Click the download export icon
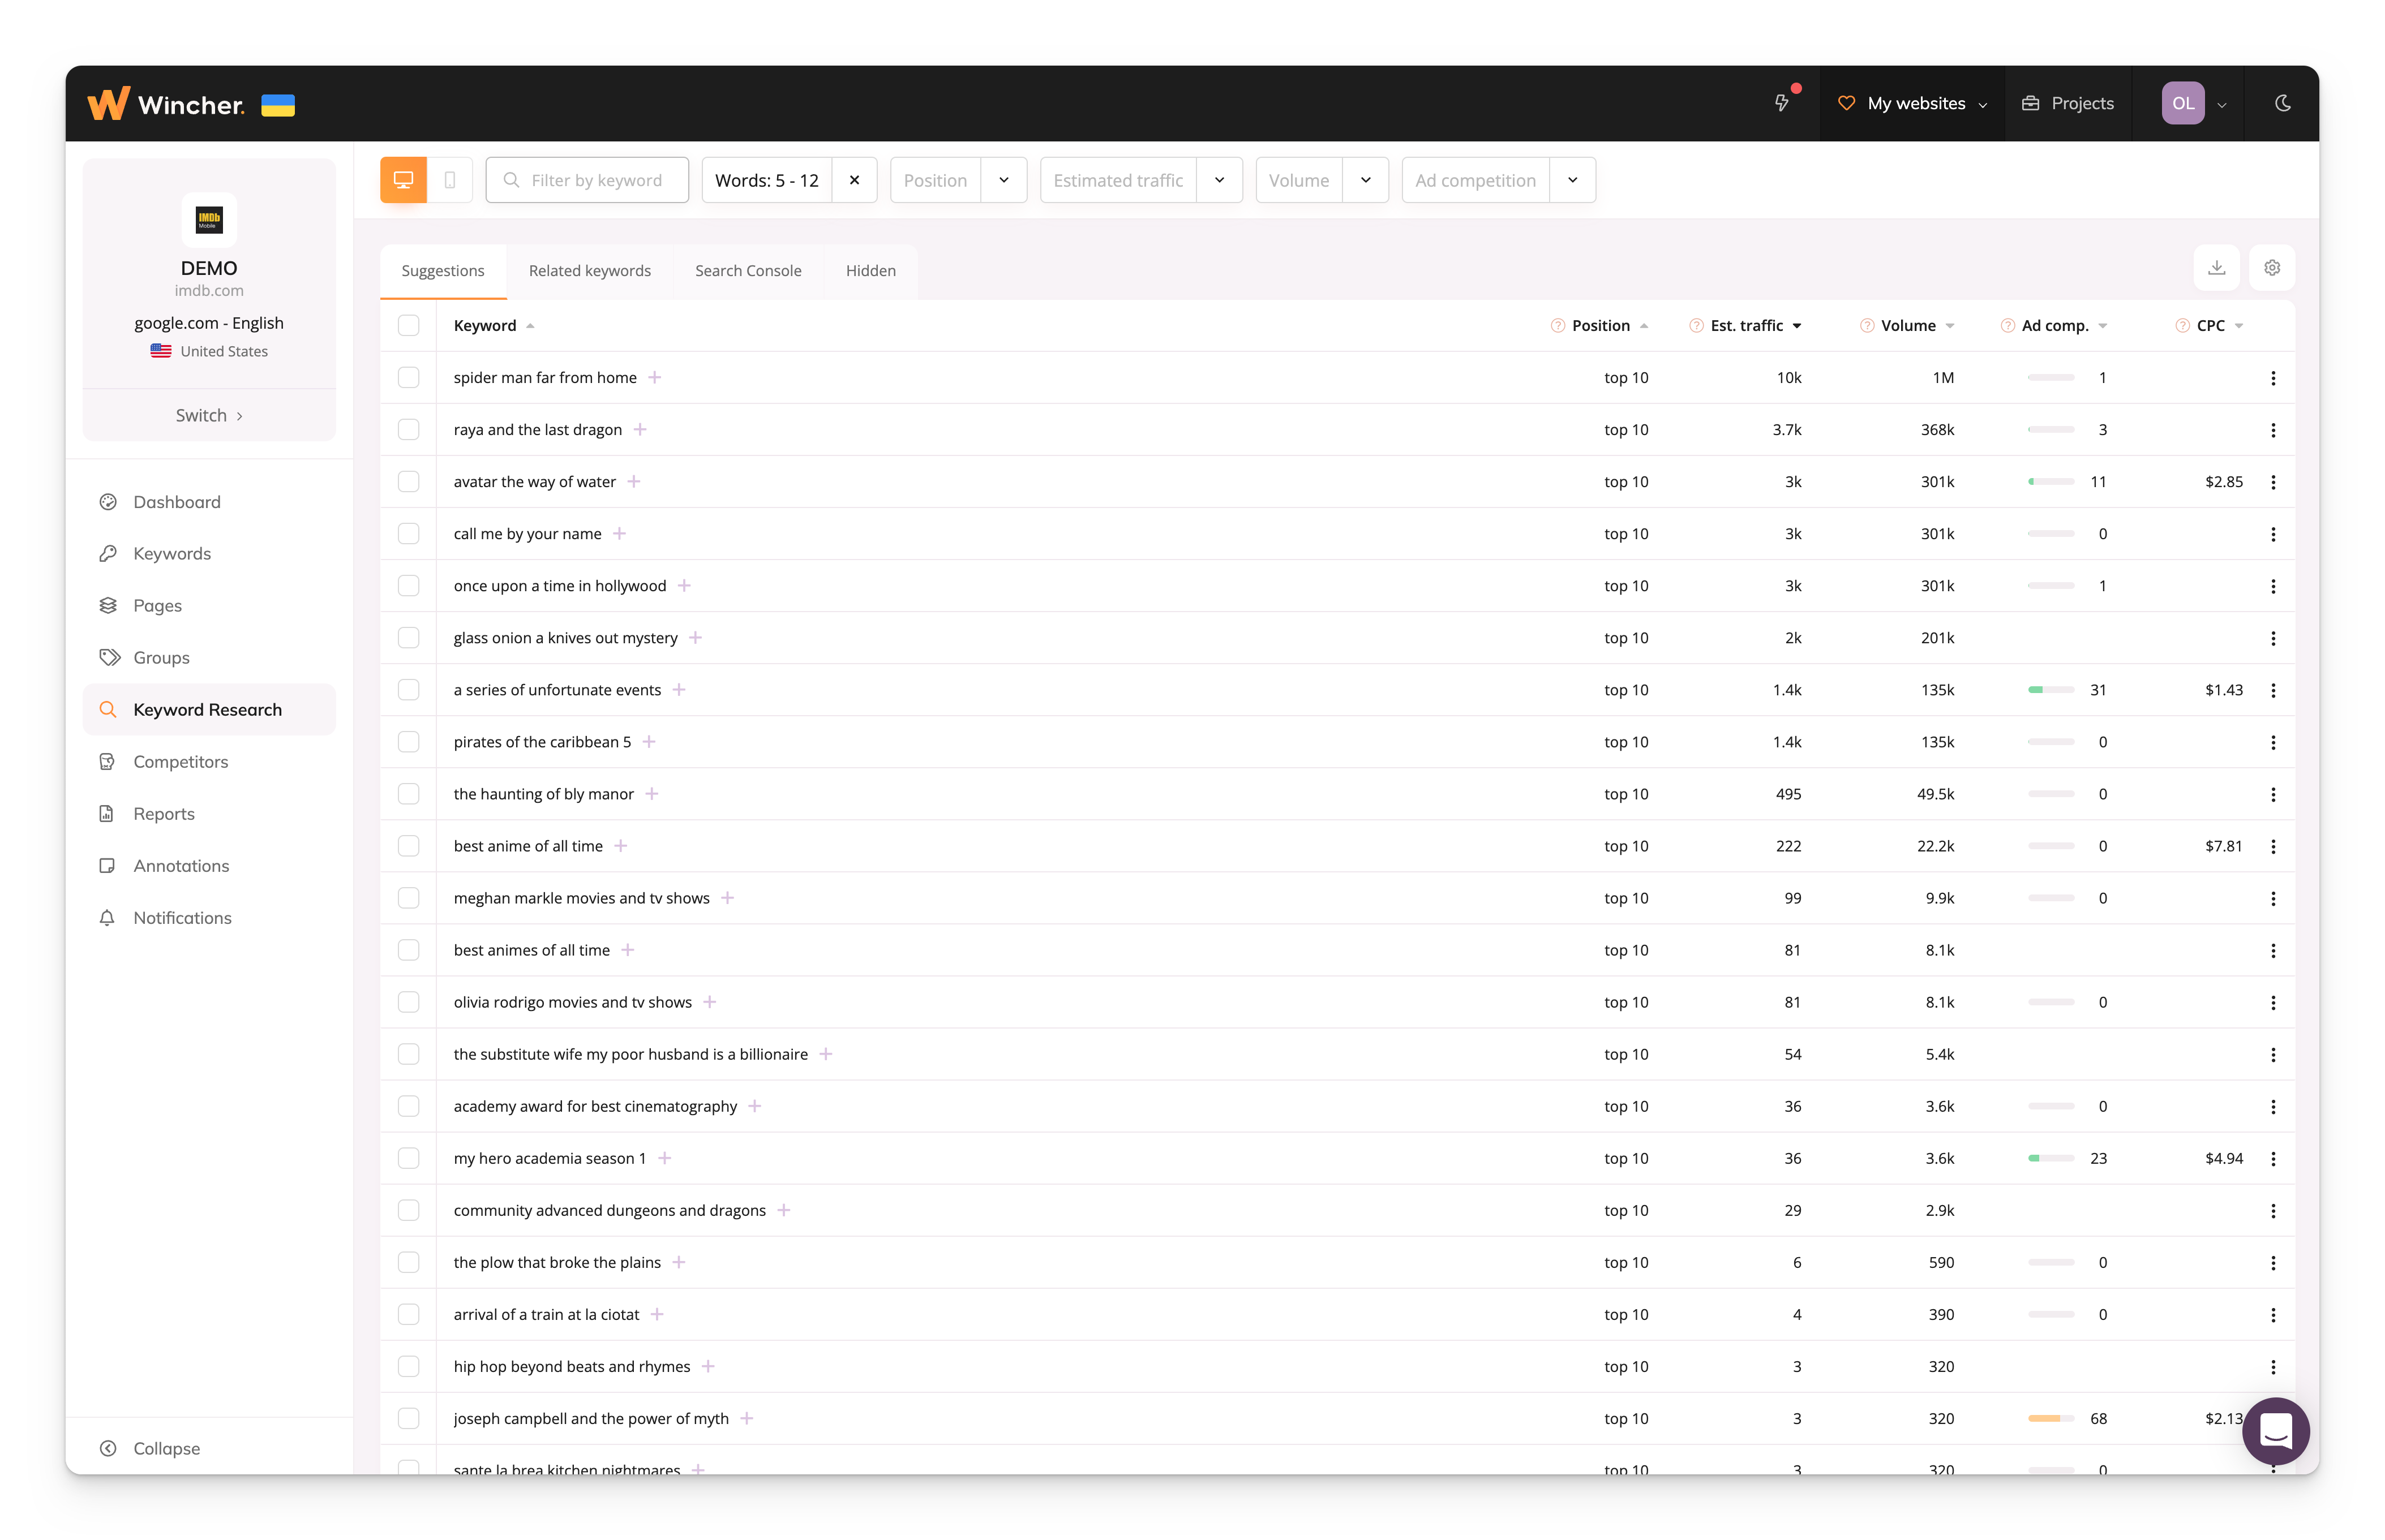Viewport: 2385px width, 1540px height. coord(2216,268)
